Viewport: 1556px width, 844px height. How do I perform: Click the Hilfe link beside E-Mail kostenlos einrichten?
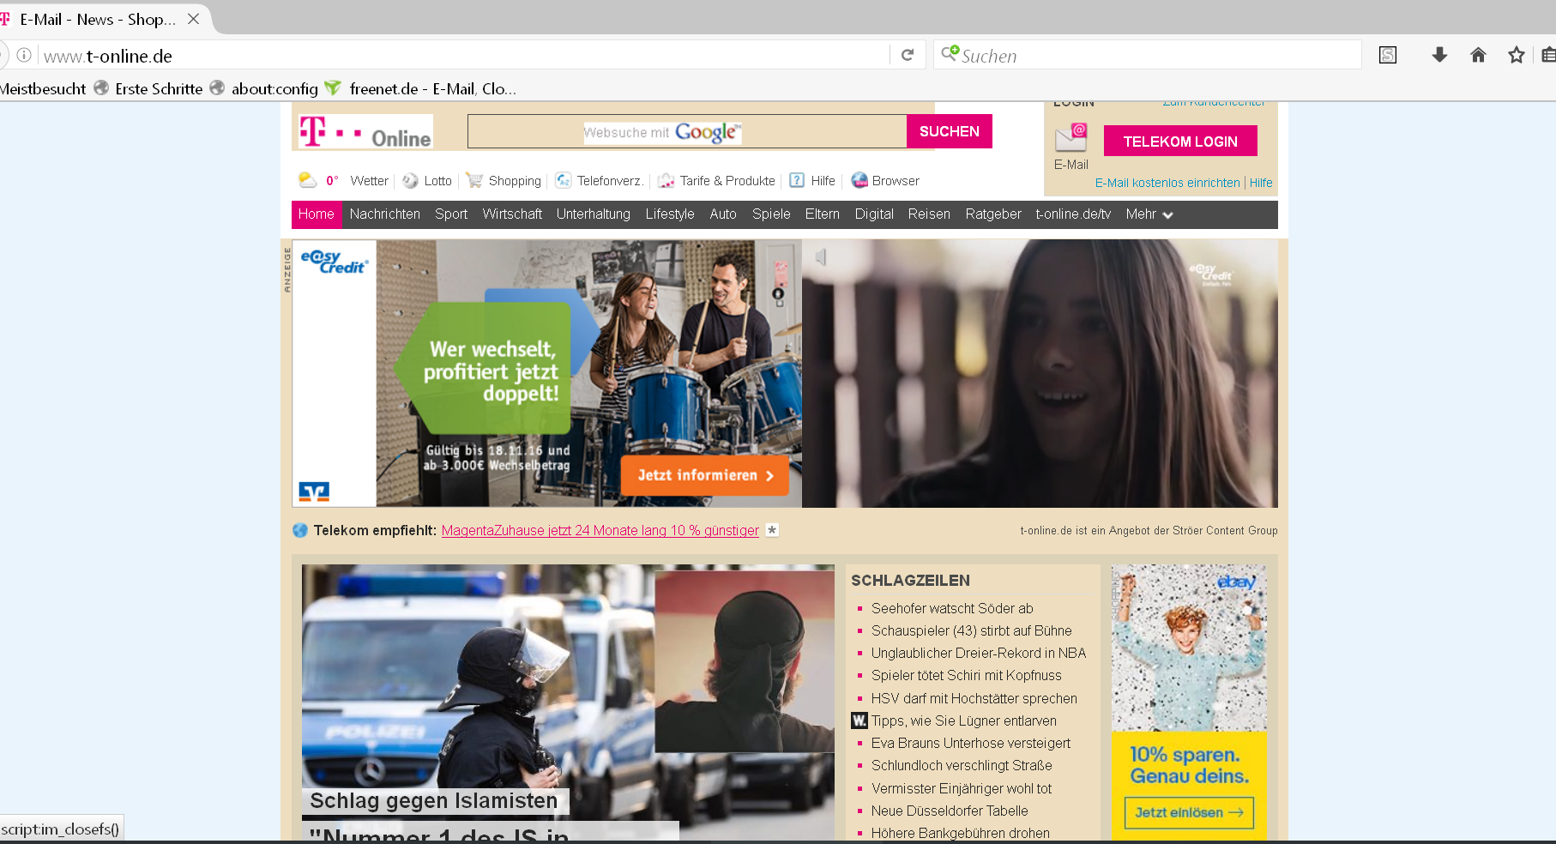pyautogui.click(x=1261, y=183)
